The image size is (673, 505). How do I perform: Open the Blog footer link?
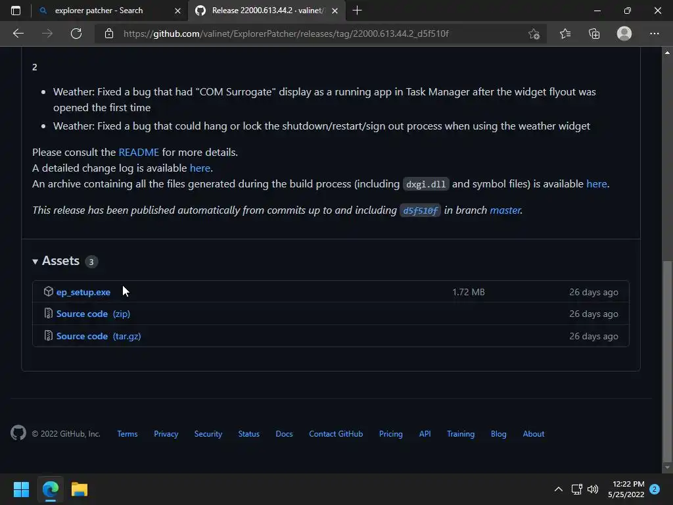click(x=499, y=434)
